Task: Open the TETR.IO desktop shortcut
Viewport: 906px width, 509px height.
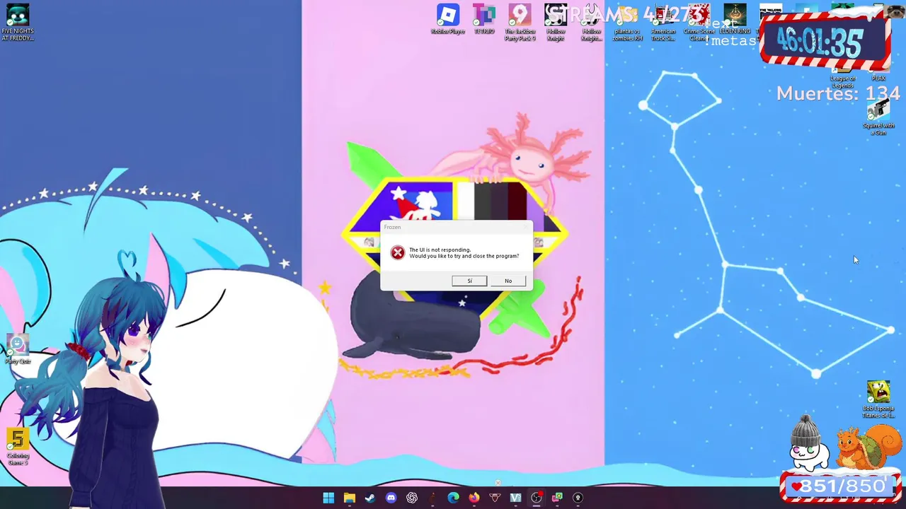Action: [484, 21]
